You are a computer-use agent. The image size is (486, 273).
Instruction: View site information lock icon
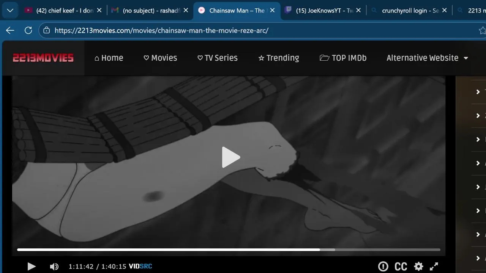(47, 30)
